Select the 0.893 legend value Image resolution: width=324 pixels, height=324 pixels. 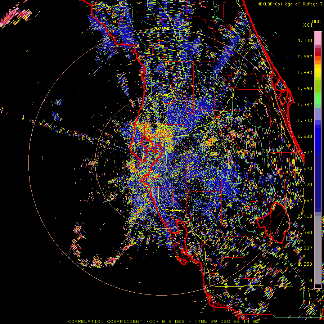[305, 72]
